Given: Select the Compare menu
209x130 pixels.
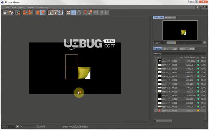Looking at the screenshot, I should pos(30,7).
